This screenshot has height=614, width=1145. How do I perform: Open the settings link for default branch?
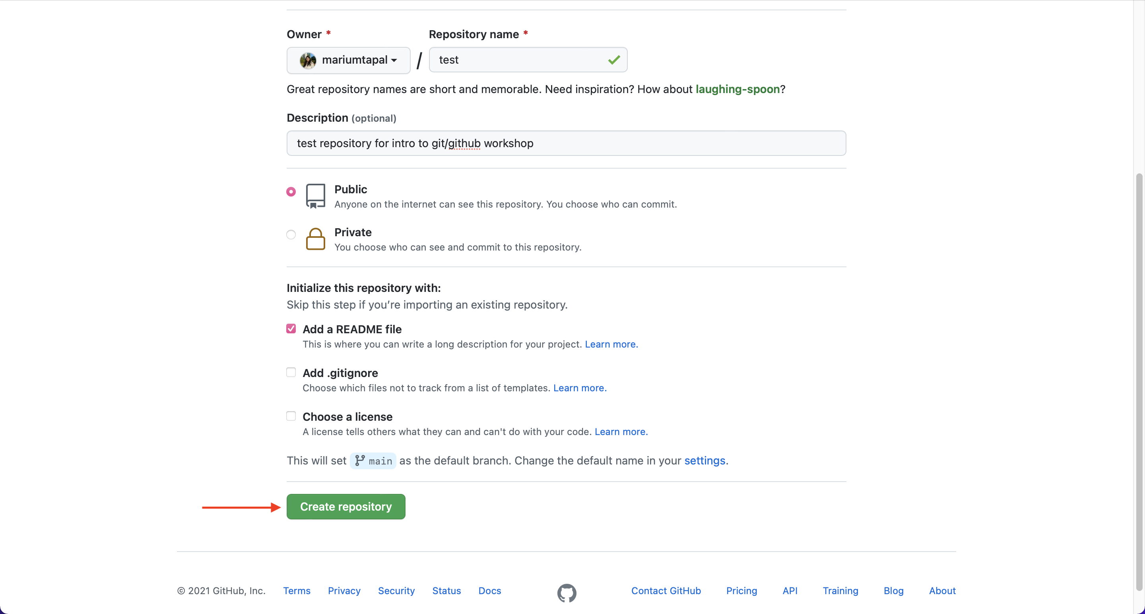point(704,461)
